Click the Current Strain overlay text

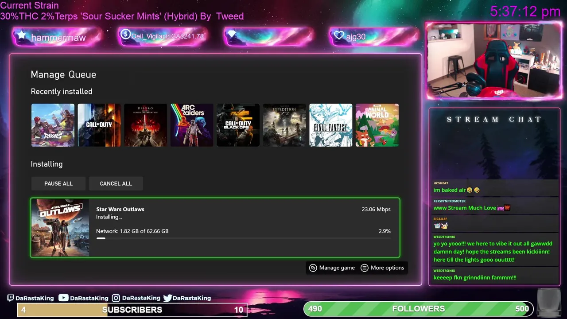pyautogui.click(x=122, y=11)
